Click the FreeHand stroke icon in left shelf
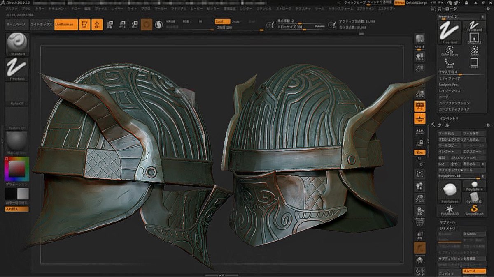Screen dimensions: 494x277 click(17, 67)
